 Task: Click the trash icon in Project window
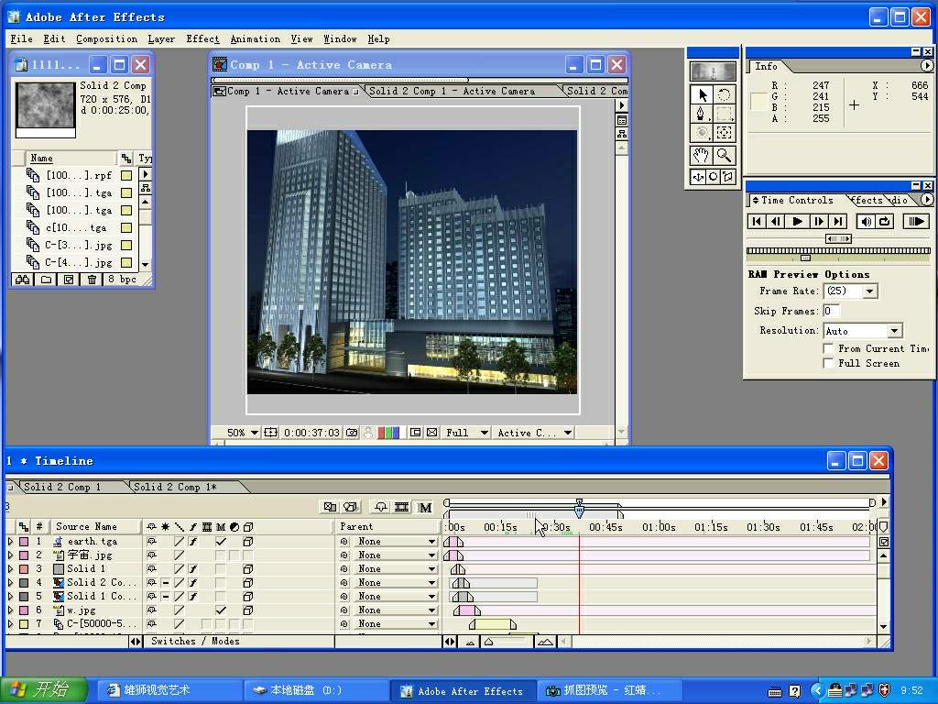point(92,280)
